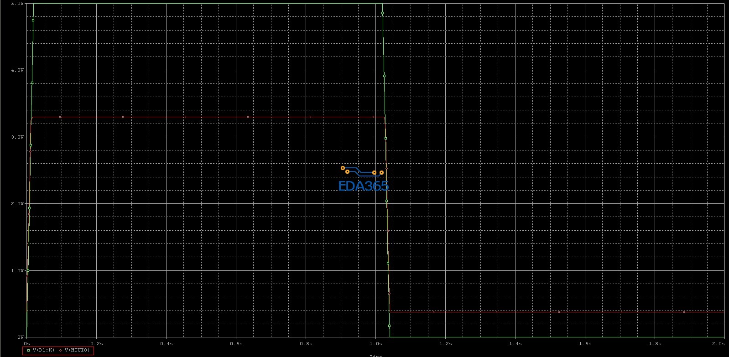
Task: Click the 1.8s label on the time axis
Action: (x=655, y=343)
